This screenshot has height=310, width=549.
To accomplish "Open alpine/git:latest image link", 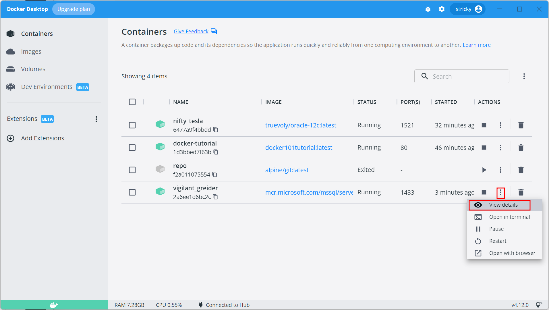I will [287, 170].
